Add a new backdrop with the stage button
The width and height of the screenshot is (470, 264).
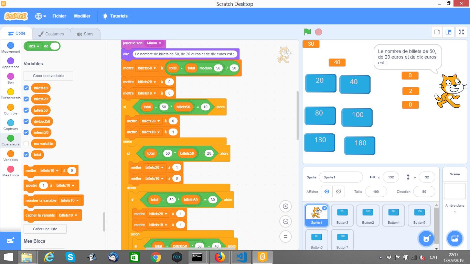pyautogui.click(x=455, y=239)
